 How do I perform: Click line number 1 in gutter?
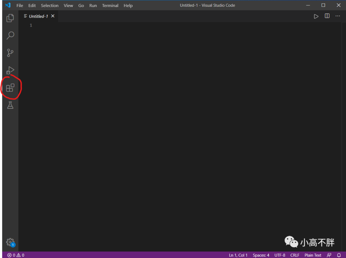point(31,25)
